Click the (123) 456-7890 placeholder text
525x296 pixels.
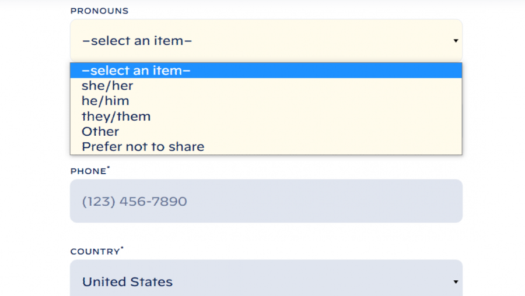pyautogui.click(x=134, y=202)
